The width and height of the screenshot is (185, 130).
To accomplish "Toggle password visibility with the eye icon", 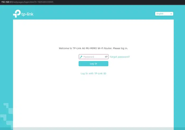I will pyautogui.click(x=106, y=57).
